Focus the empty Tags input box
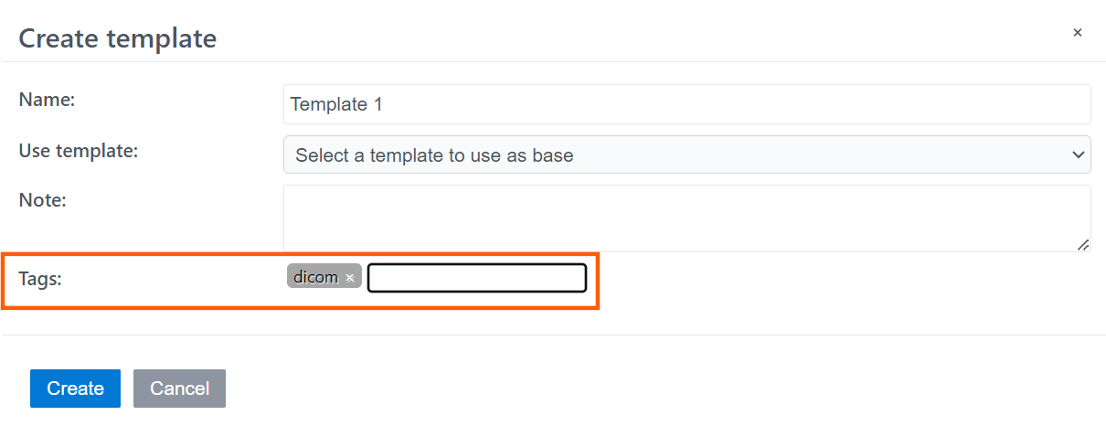1106x426 pixels. coord(476,278)
